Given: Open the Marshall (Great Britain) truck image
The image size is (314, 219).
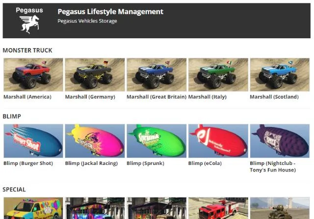Looking at the screenshot, I should pyautogui.click(x=157, y=75).
